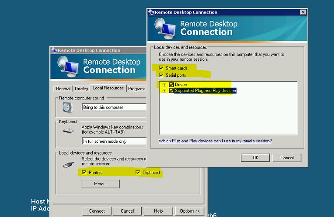Toggle Supported Plug and Play devices checkbox
The height and width of the screenshot is (217, 334).
tap(171, 91)
